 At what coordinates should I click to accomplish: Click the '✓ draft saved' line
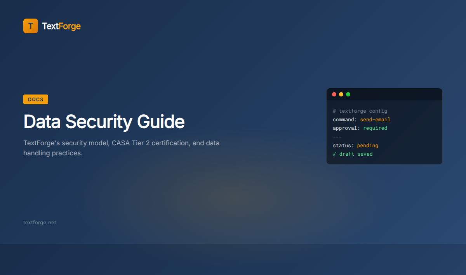coord(353,154)
